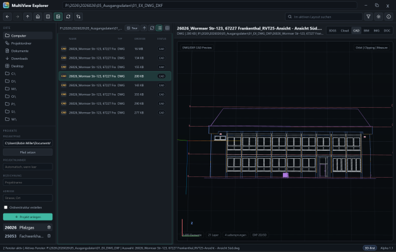Click the Projektnummer field
Image resolution: width=396 pixels, height=252 pixels.
tap(28, 166)
